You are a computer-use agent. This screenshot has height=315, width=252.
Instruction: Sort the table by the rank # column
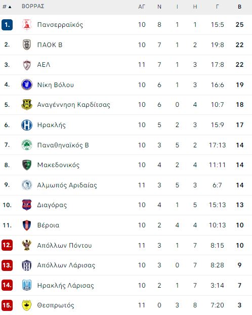tap(7, 7)
